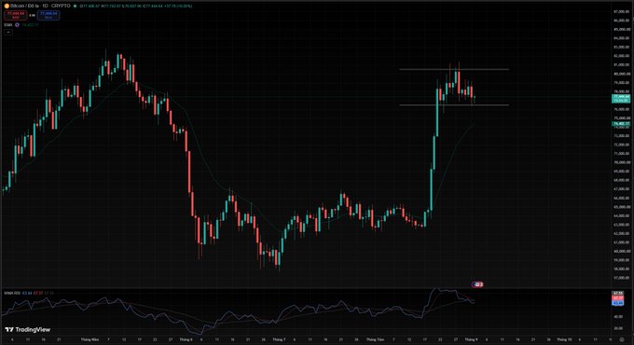Click the 60,000.00 price axis label
This screenshot has height=345, width=634.
[x=622, y=251]
